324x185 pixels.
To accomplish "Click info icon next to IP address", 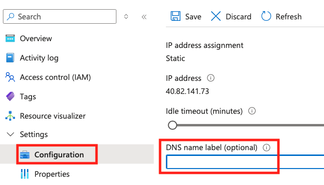I will pos(211,78).
